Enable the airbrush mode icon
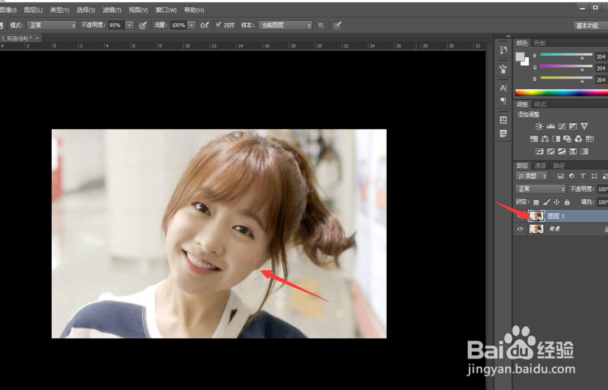608x390 pixels. point(204,25)
